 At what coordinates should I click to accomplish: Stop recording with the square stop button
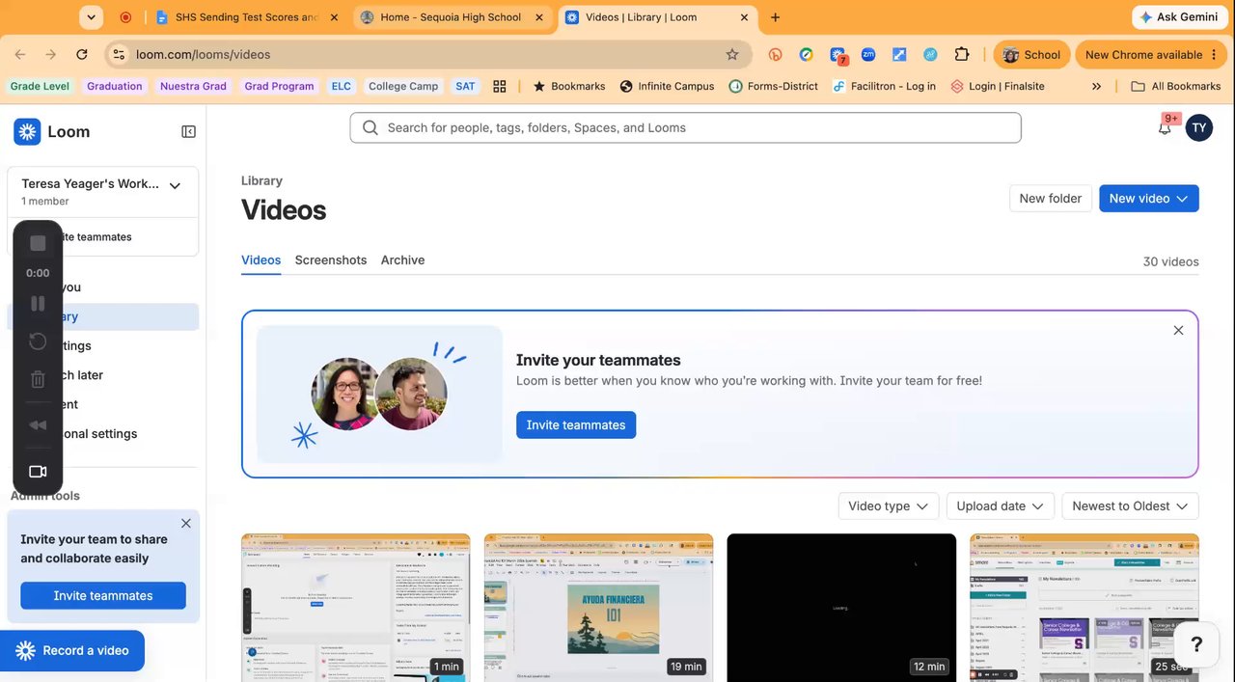pos(38,243)
